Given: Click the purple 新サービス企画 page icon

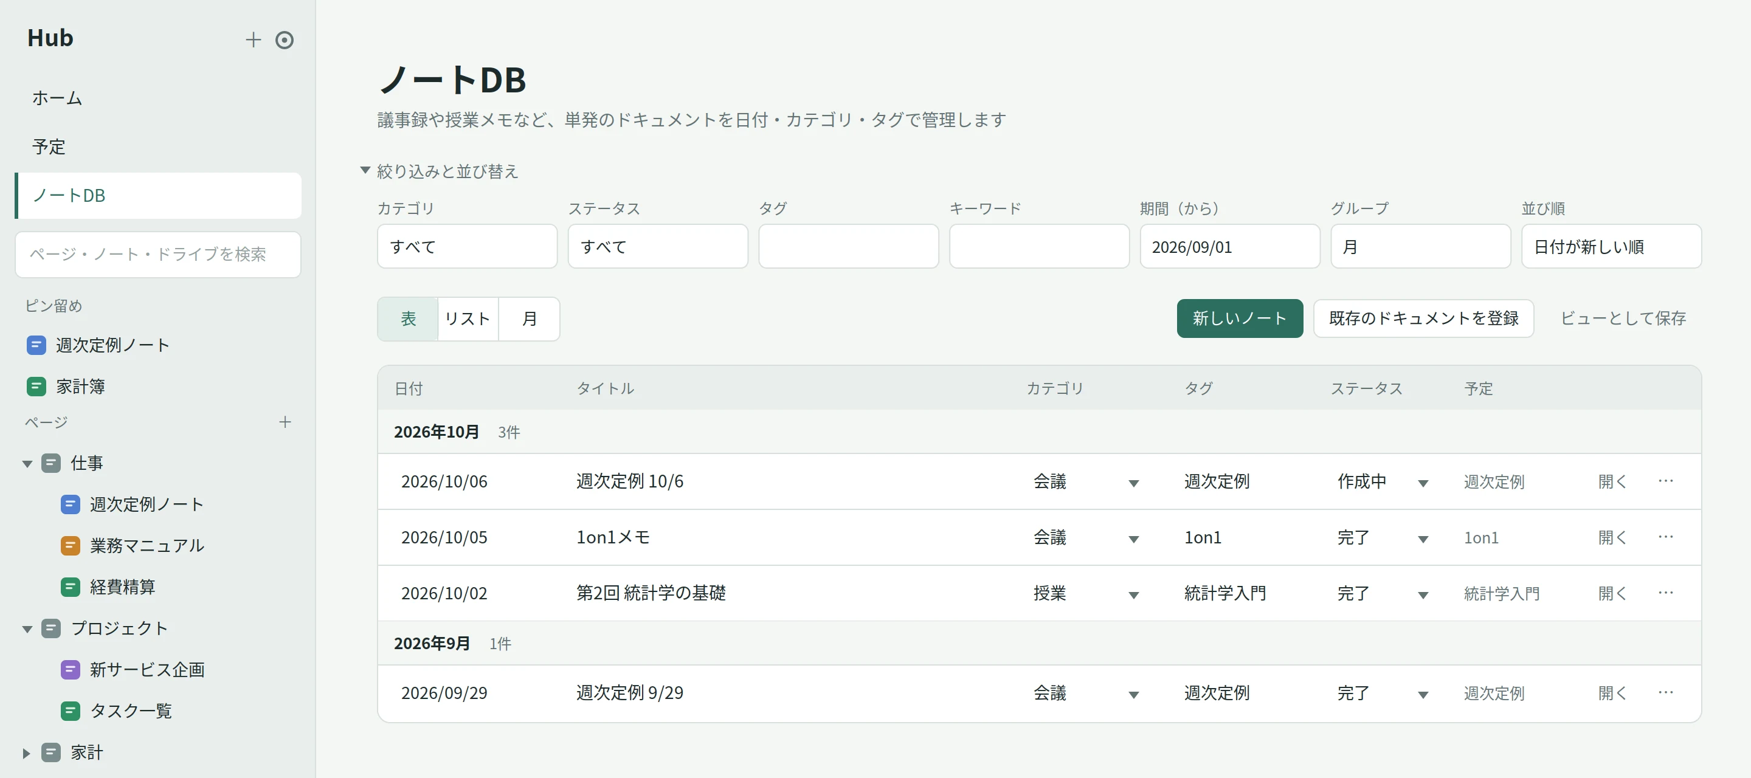Looking at the screenshot, I should tap(71, 670).
